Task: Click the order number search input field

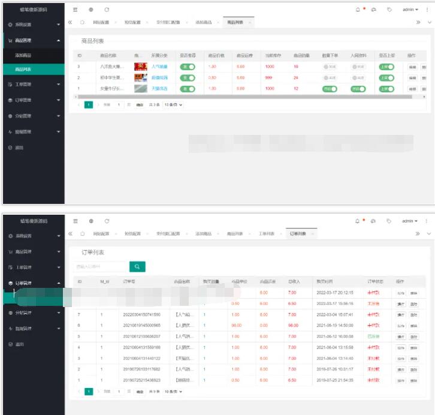Action: tap(100, 266)
